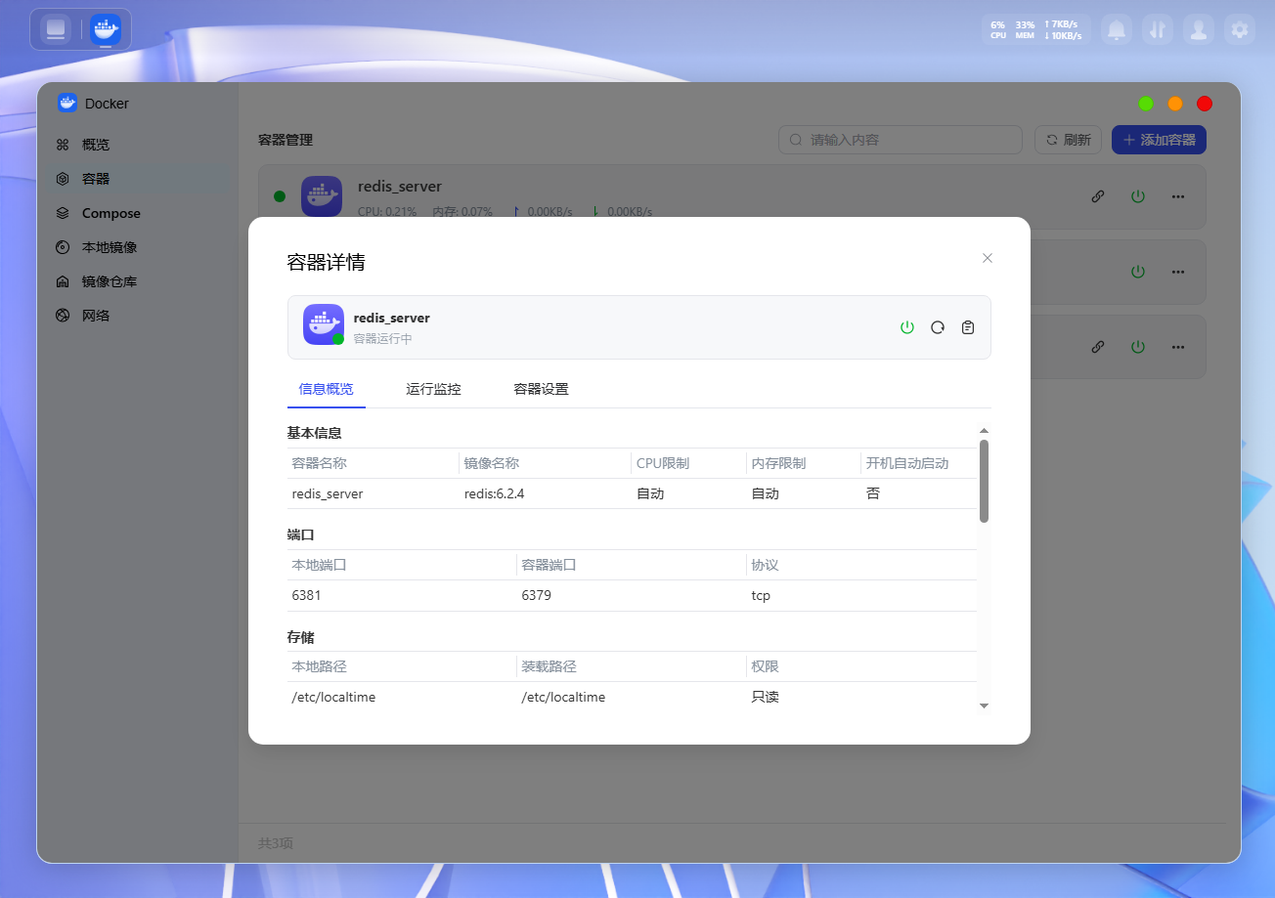Image resolution: width=1275 pixels, height=898 pixels.
Task: Click the power icon in the redis_server list row
Action: 1138,196
